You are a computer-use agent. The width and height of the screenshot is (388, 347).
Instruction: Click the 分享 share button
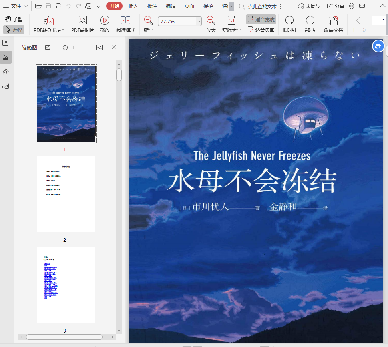point(336,6)
